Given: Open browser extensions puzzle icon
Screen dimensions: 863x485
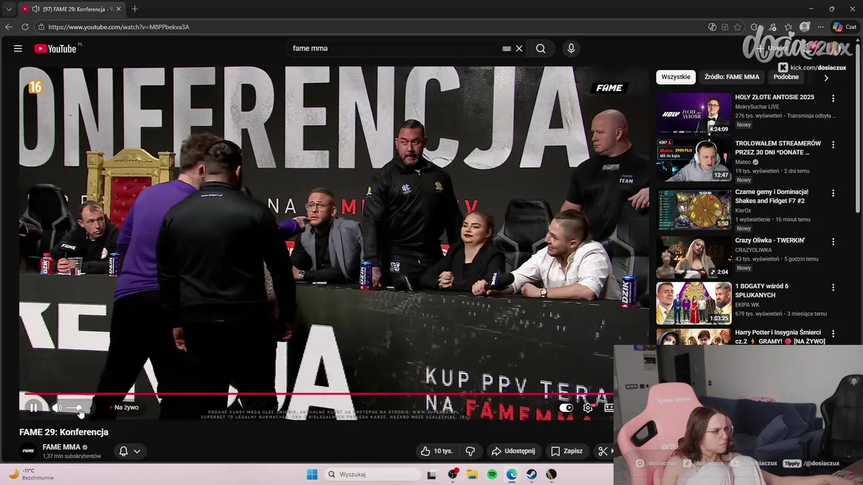Looking at the screenshot, I should (754, 27).
